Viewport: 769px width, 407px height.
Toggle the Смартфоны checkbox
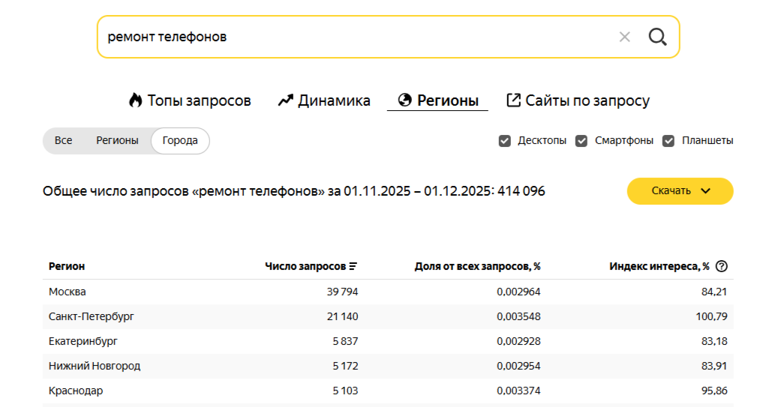(x=581, y=141)
